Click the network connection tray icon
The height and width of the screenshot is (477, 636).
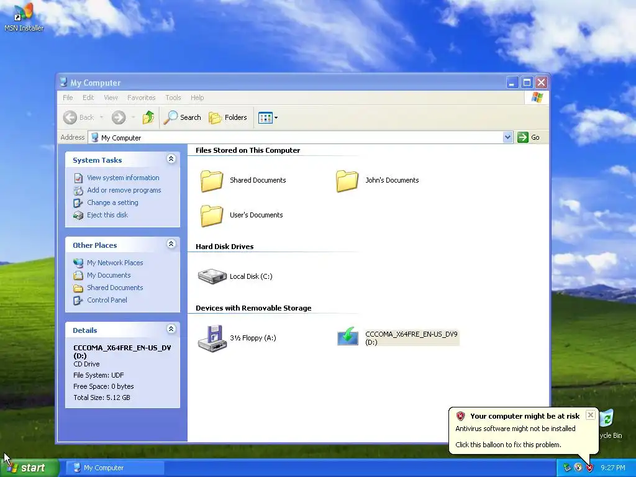click(567, 468)
